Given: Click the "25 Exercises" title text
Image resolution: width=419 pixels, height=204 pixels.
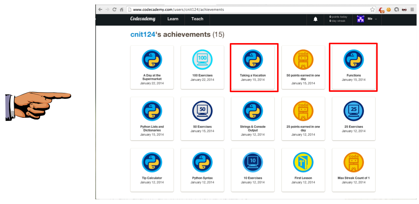Looking at the screenshot, I should [353, 127].
